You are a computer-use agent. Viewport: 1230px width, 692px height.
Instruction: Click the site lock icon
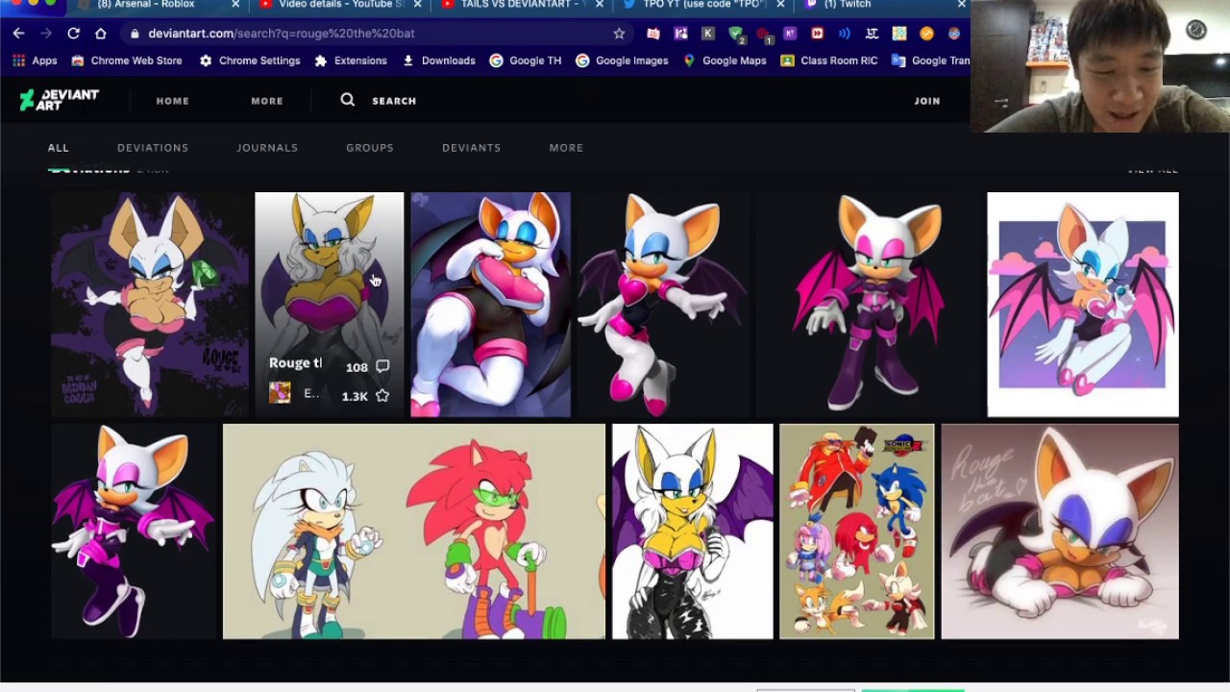tap(135, 33)
